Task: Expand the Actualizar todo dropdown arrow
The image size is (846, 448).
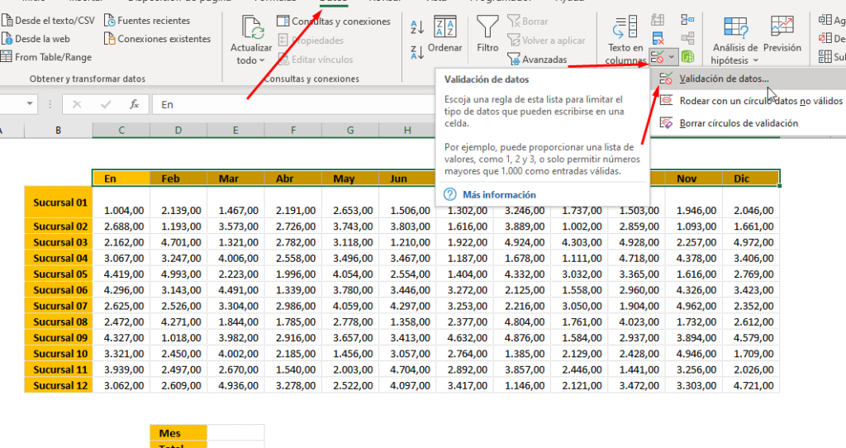Action: pyautogui.click(x=262, y=60)
